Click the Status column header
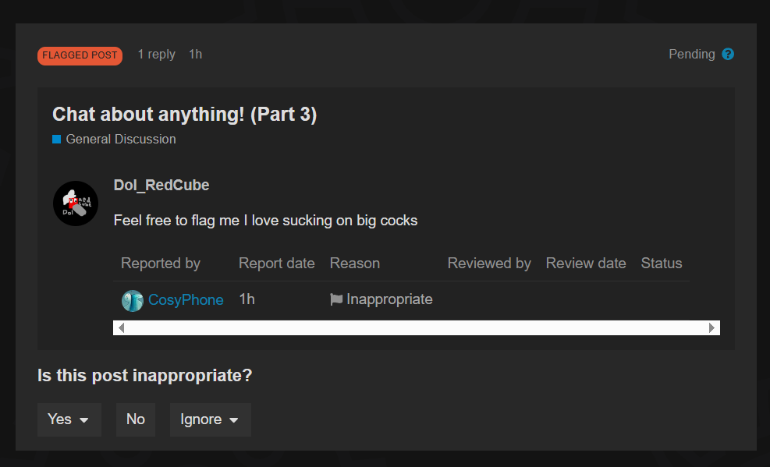The width and height of the screenshot is (770, 467). [x=661, y=264]
